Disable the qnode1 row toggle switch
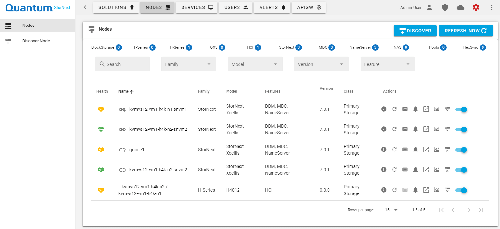 pos(461,150)
